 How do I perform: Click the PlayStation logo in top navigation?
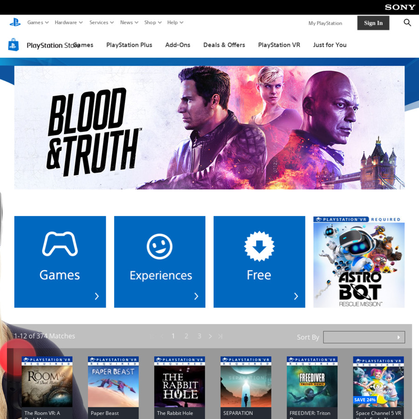tap(15, 22)
